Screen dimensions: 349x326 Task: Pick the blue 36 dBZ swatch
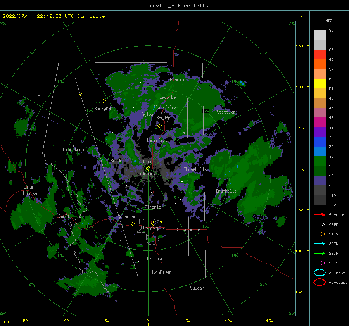[320, 141]
